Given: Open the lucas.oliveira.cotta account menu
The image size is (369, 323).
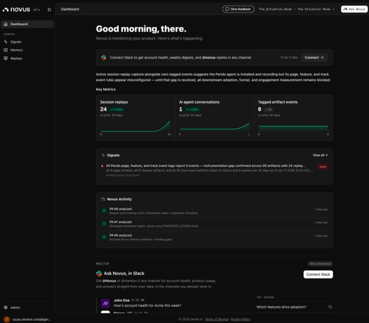Looking at the screenshot, I should (x=32, y=319).
